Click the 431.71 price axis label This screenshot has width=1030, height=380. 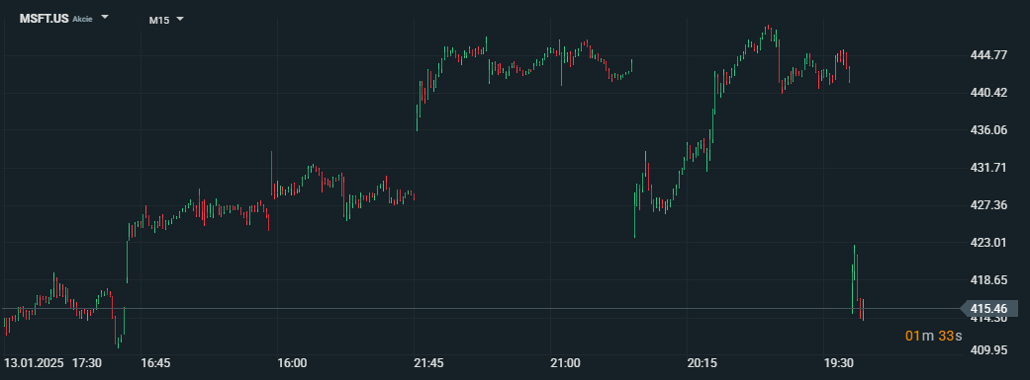click(x=988, y=169)
